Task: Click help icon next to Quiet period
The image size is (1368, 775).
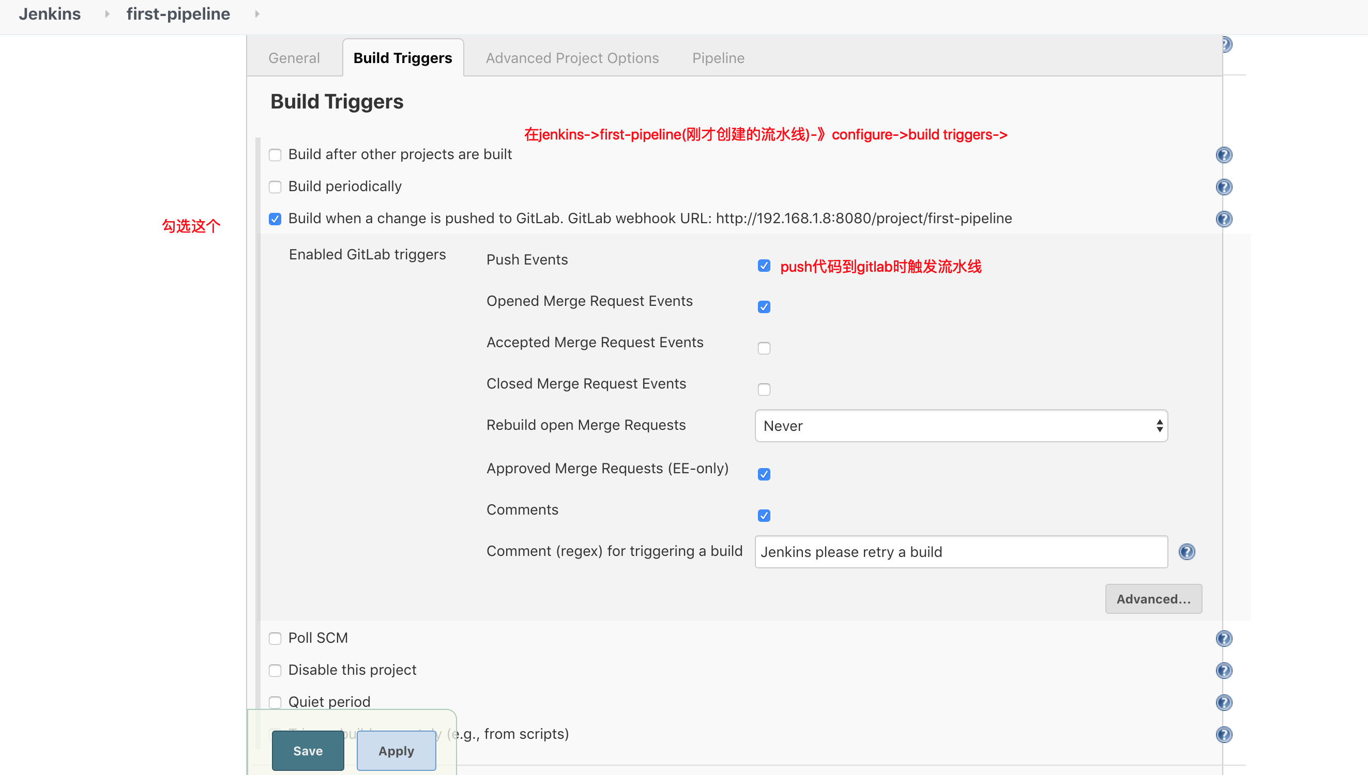Action: coord(1224,703)
